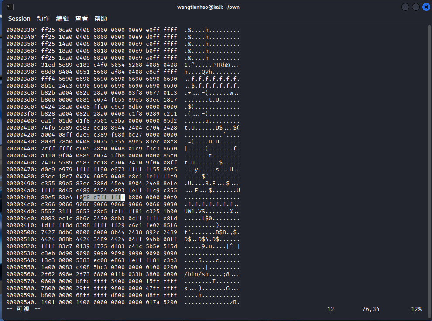Click the offset 00000460: address
Screen dimensions: 432x321
pos(22,162)
